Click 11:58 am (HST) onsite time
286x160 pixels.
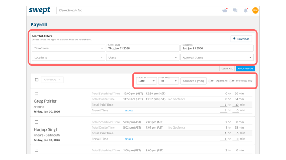tap(133, 99)
